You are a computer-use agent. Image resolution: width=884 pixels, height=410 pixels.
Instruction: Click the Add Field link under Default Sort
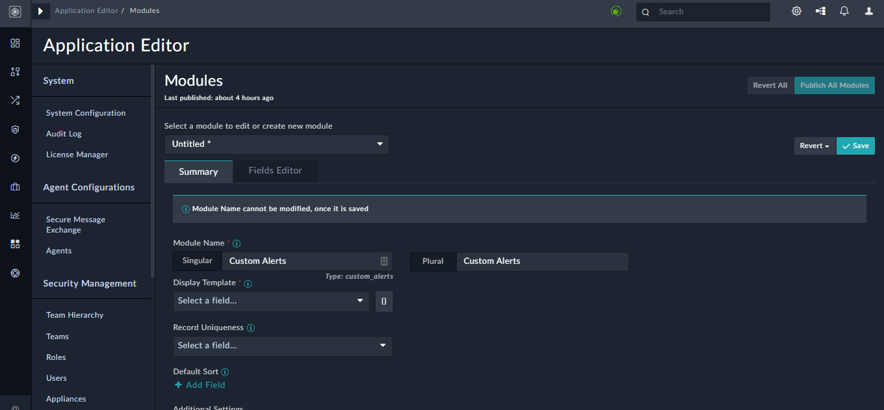[x=200, y=385]
